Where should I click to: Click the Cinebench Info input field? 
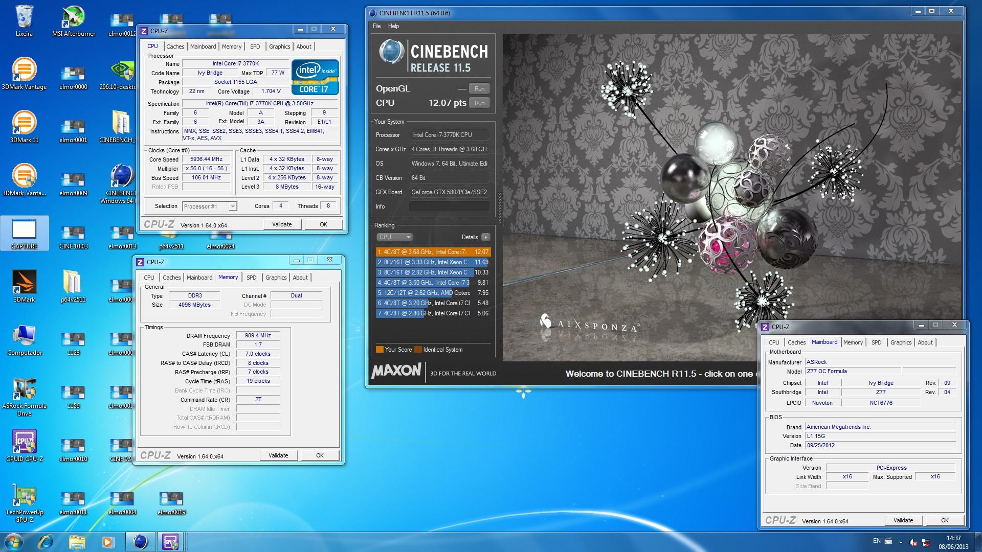pyautogui.click(x=449, y=206)
